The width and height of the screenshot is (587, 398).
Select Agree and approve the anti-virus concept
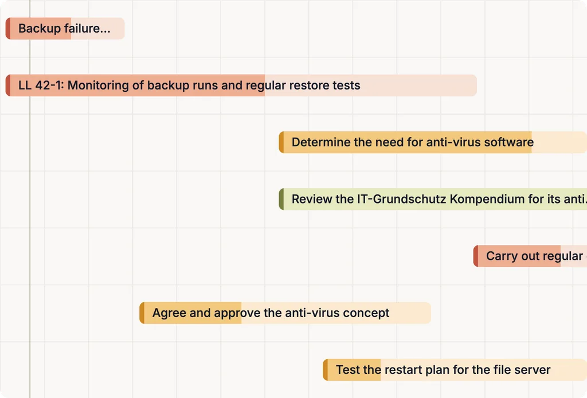pos(285,313)
